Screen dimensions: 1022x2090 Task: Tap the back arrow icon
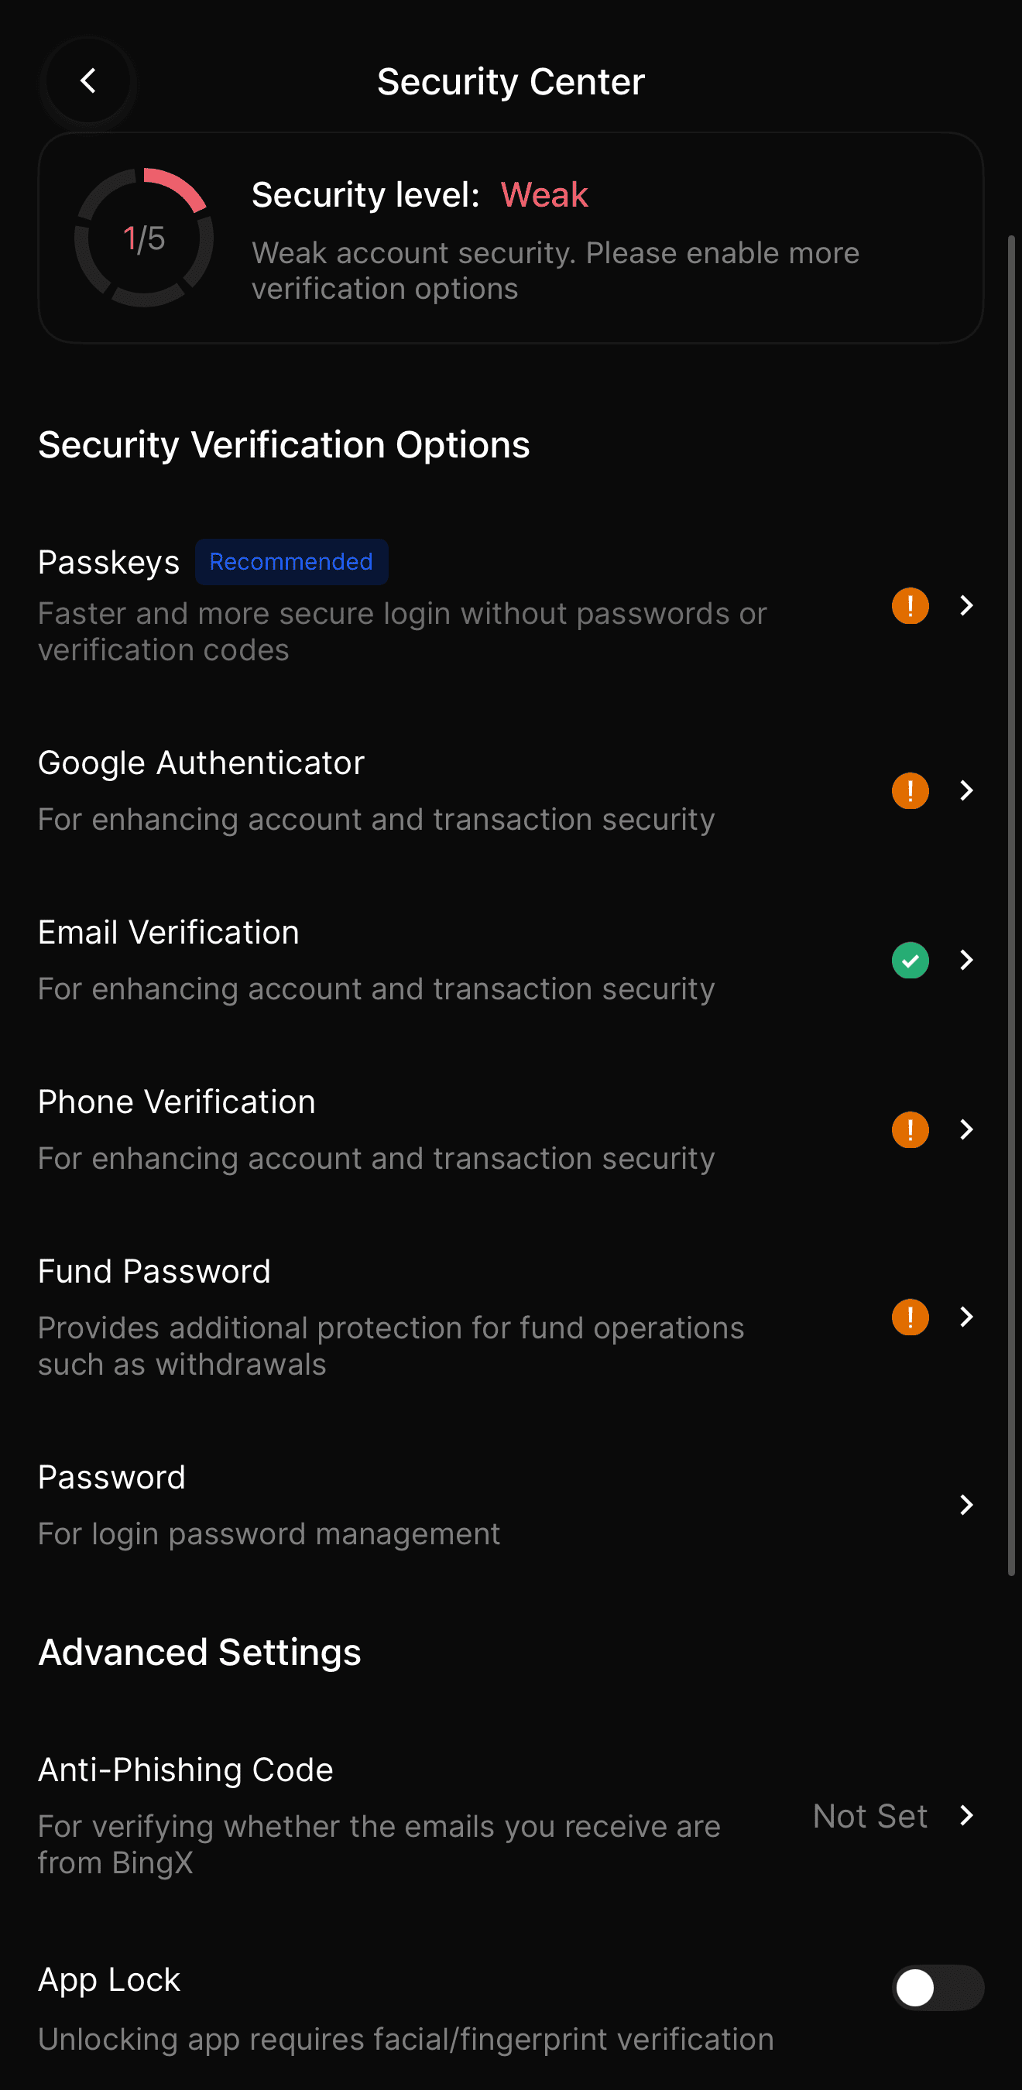pyautogui.click(x=87, y=81)
